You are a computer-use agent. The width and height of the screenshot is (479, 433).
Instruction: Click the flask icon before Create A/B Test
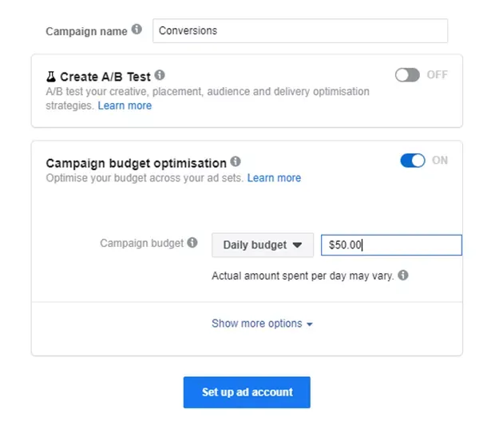pos(51,77)
